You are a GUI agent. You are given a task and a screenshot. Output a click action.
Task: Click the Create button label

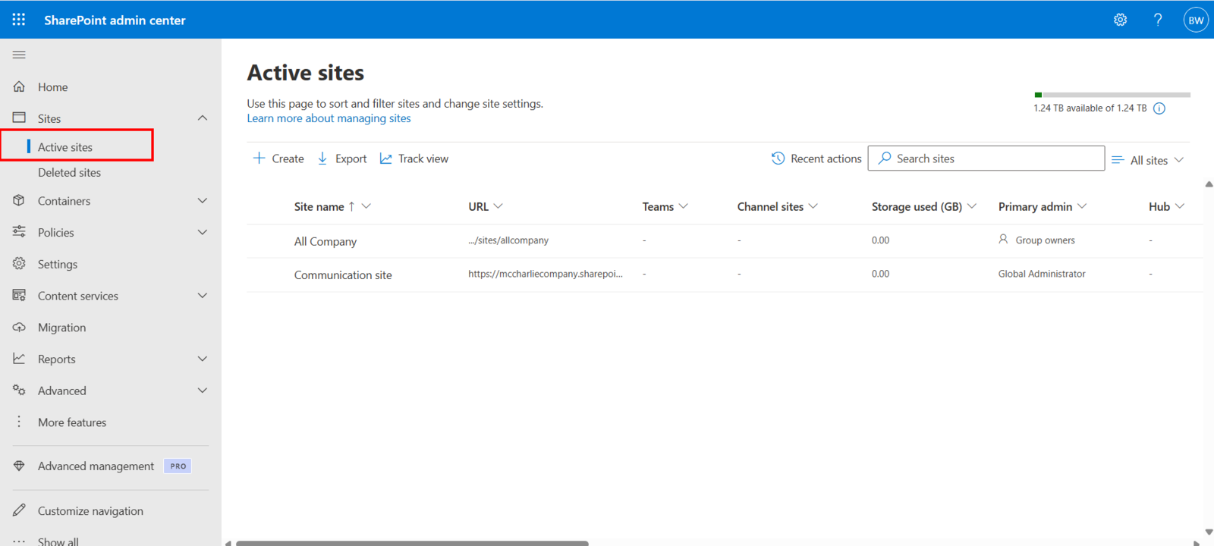[288, 158]
